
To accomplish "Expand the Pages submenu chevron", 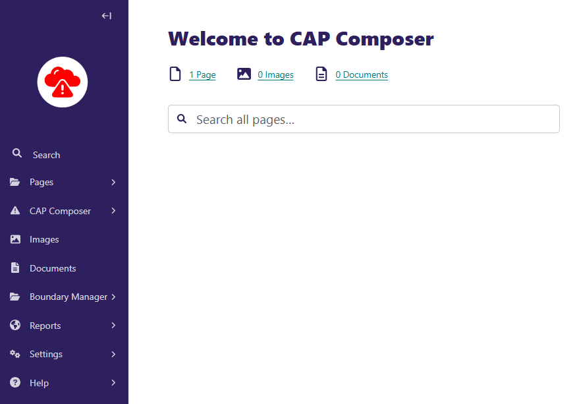I will click(113, 183).
